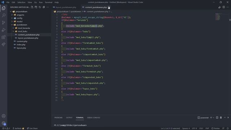Click the run/open changes editor icon
The height and width of the screenshot is (130, 231).
219,7
